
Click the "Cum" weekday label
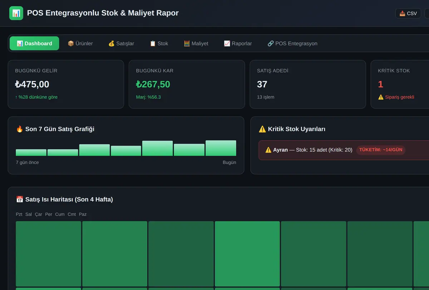pyautogui.click(x=60, y=214)
